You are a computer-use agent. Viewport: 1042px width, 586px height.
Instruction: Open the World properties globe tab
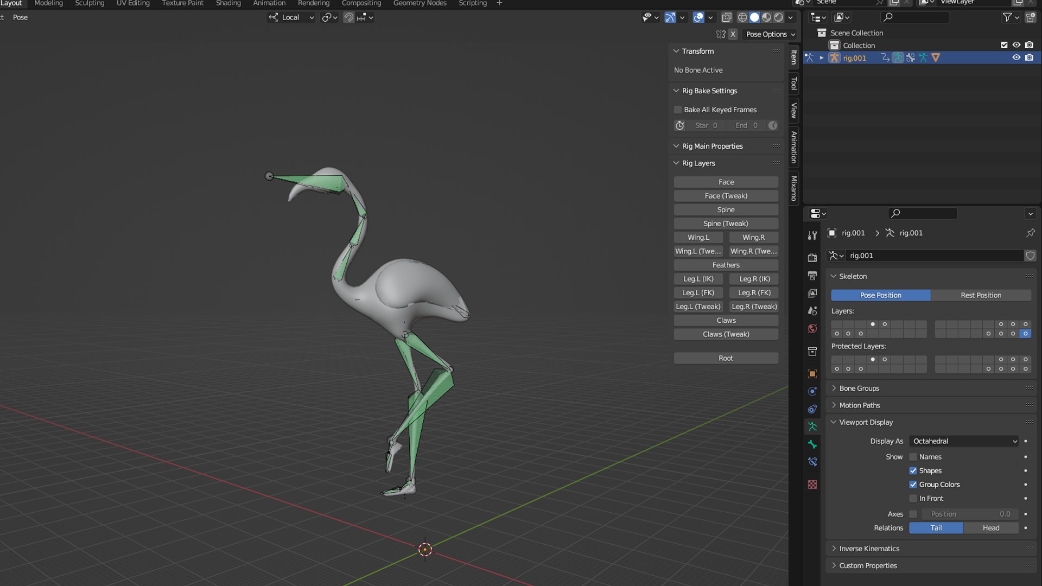812,328
